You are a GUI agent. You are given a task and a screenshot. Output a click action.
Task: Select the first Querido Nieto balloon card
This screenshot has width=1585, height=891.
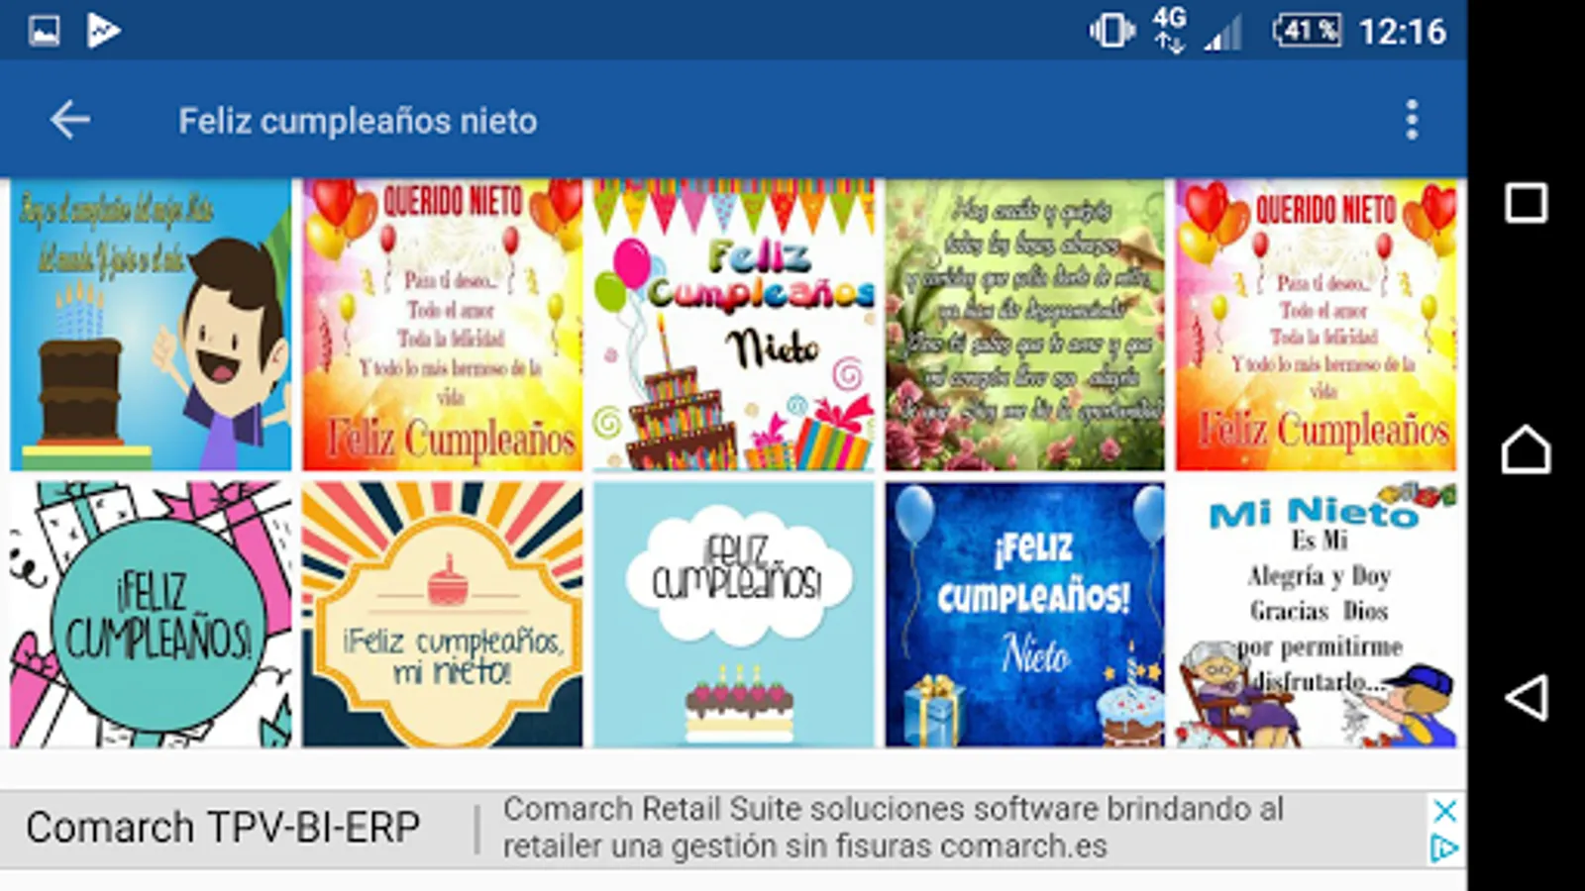click(443, 324)
